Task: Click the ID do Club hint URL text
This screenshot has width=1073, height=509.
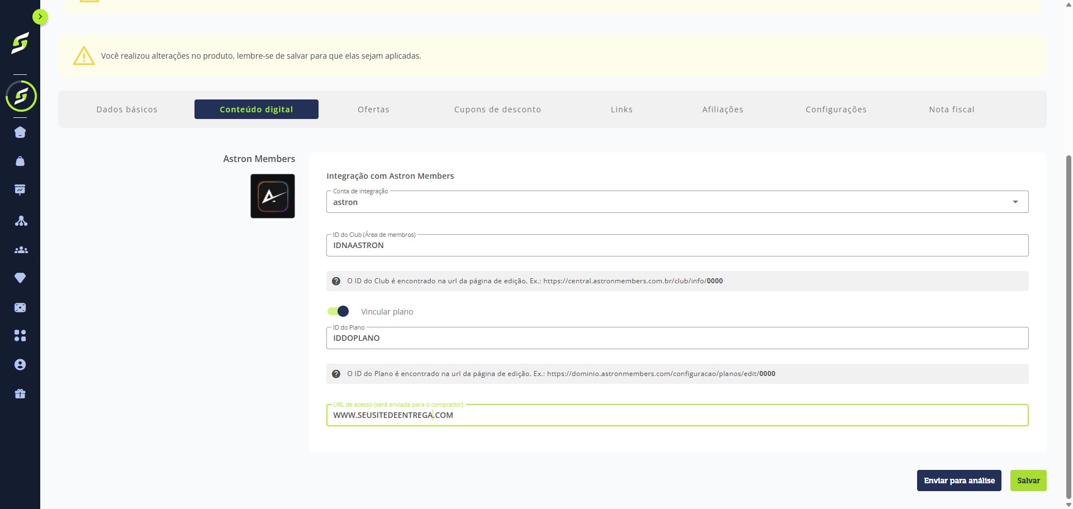Action: click(633, 281)
